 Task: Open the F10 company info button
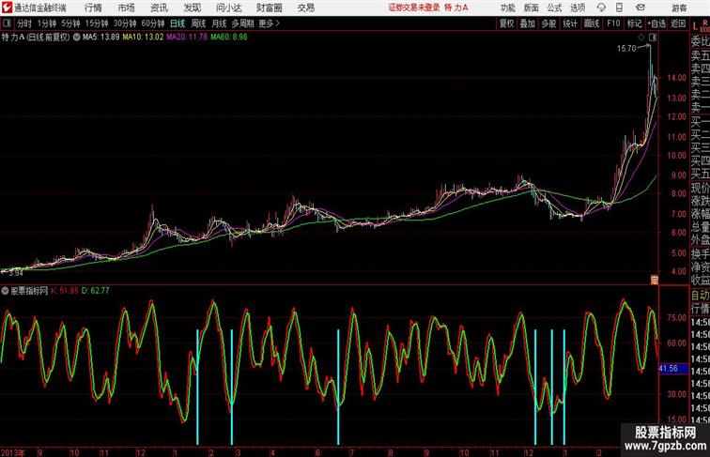(x=613, y=23)
